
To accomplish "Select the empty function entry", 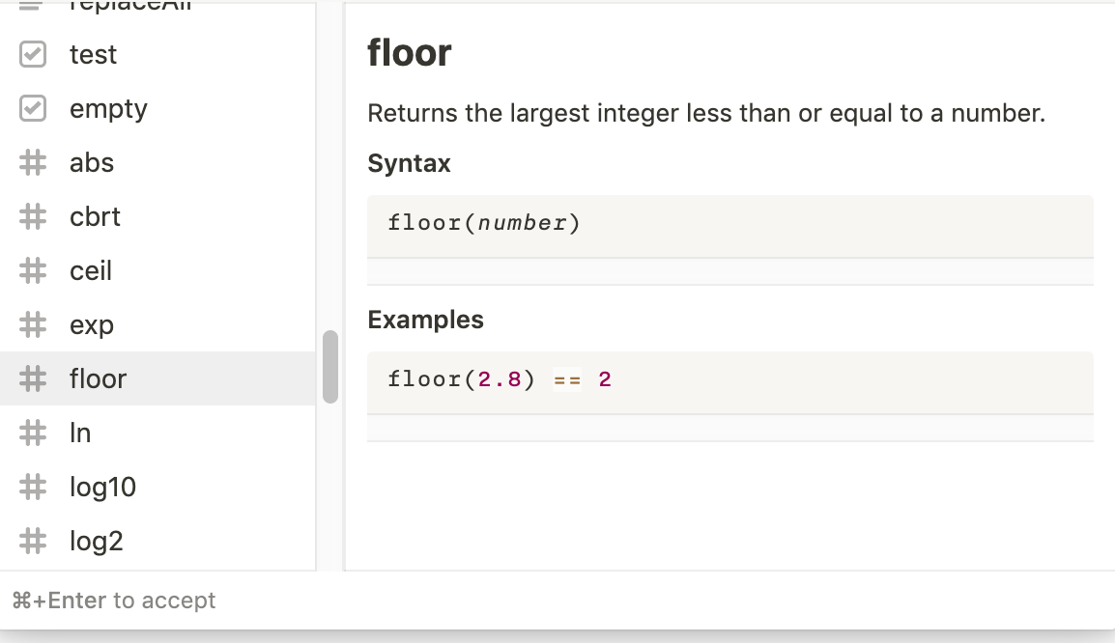I will [157, 108].
